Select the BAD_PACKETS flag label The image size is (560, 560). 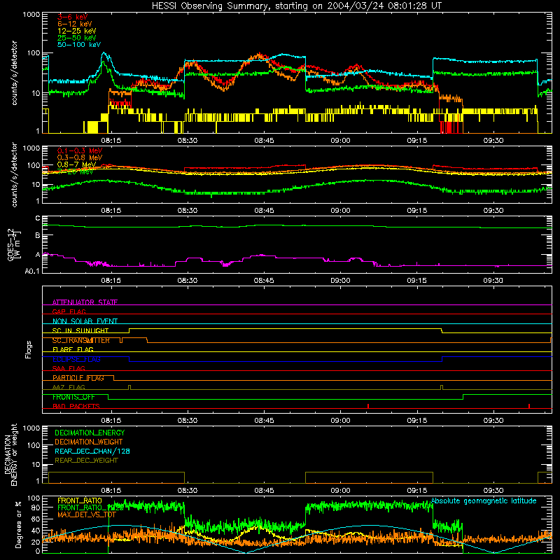click(76, 406)
